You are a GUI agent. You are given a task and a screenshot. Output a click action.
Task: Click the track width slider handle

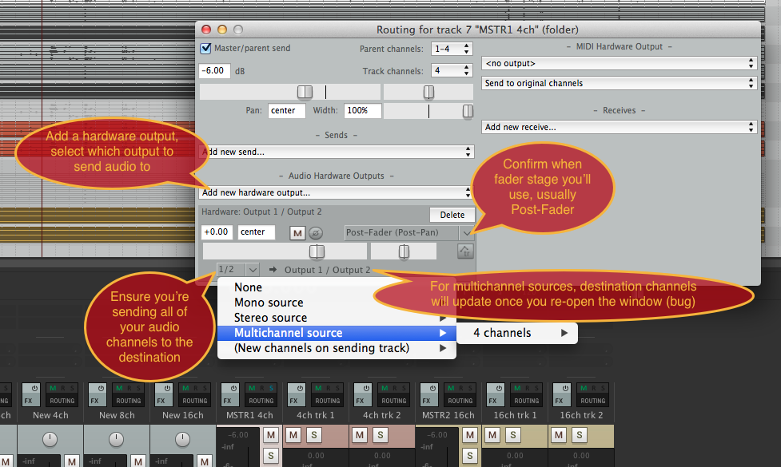(x=468, y=111)
